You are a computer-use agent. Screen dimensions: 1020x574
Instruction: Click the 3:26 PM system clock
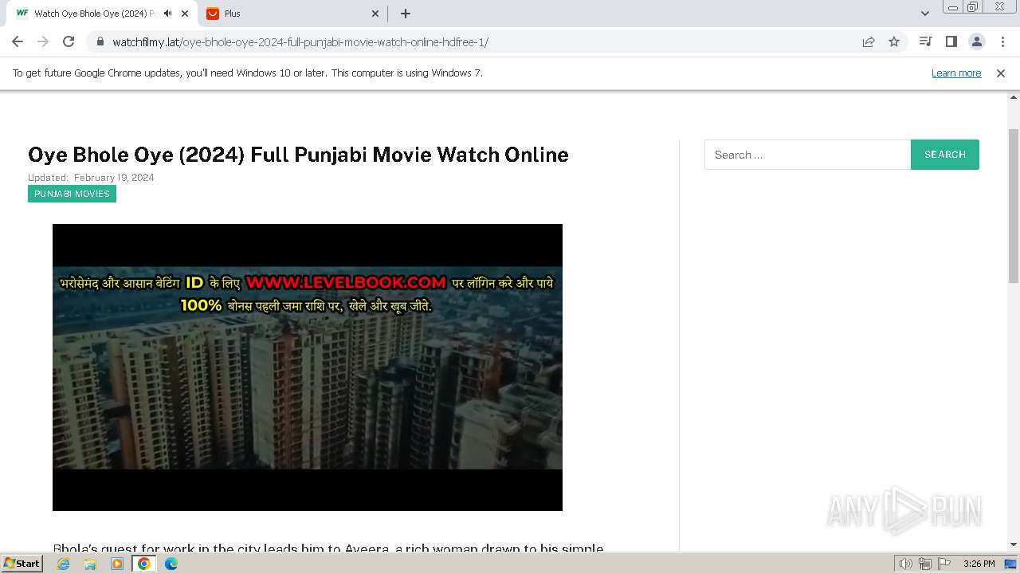coord(979,564)
